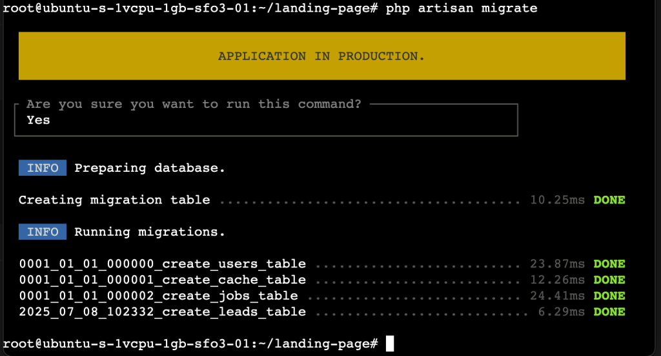
Task: Select the Yes answer in confirmation box
Action: pyautogui.click(x=38, y=120)
